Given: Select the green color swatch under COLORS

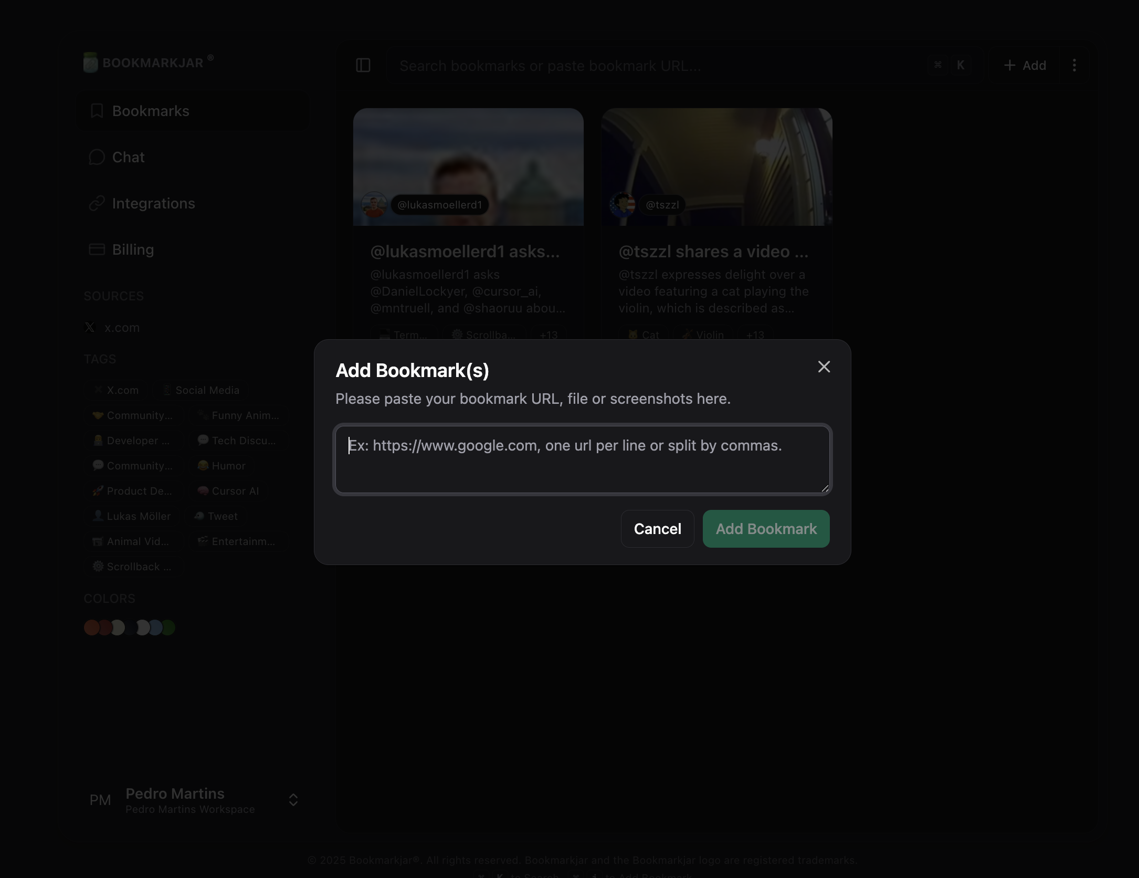Looking at the screenshot, I should pyautogui.click(x=168, y=628).
